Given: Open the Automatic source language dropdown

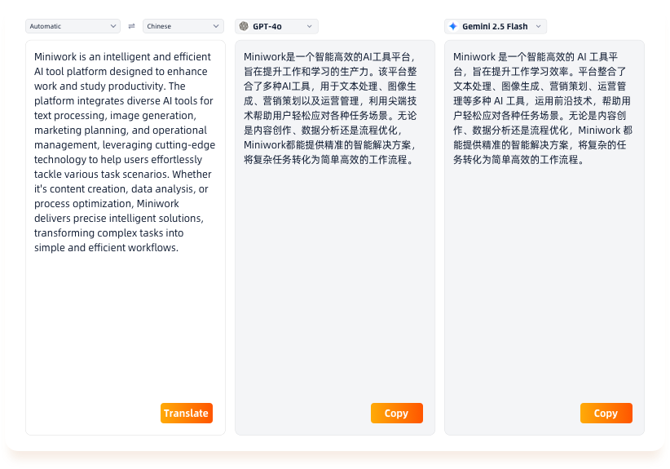Looking at the screenshot, I should [x=73, y=26].
